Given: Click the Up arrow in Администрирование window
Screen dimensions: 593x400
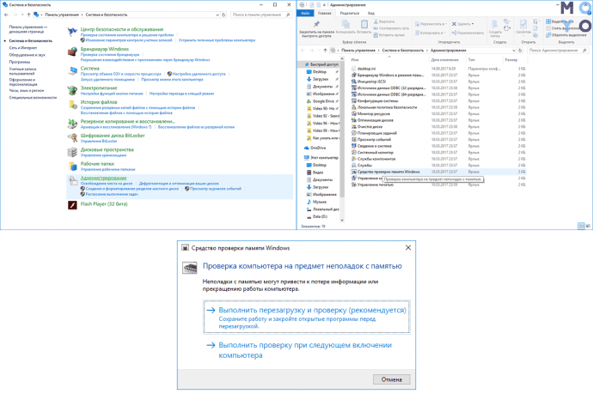Looking at the screenshot, I should pos(325,51).
